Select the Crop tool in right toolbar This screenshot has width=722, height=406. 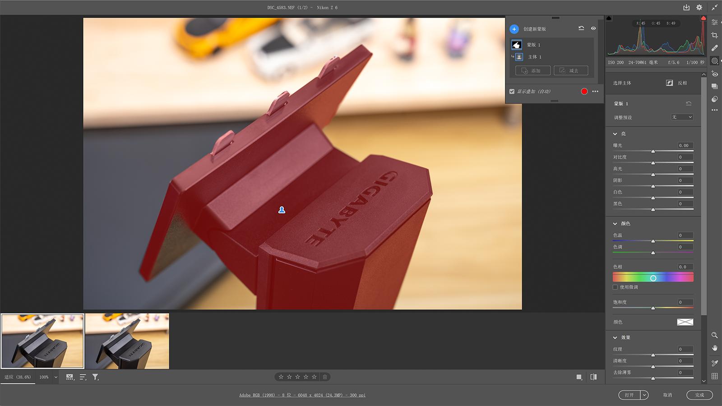pyautogui.click(x=715, y=35)
